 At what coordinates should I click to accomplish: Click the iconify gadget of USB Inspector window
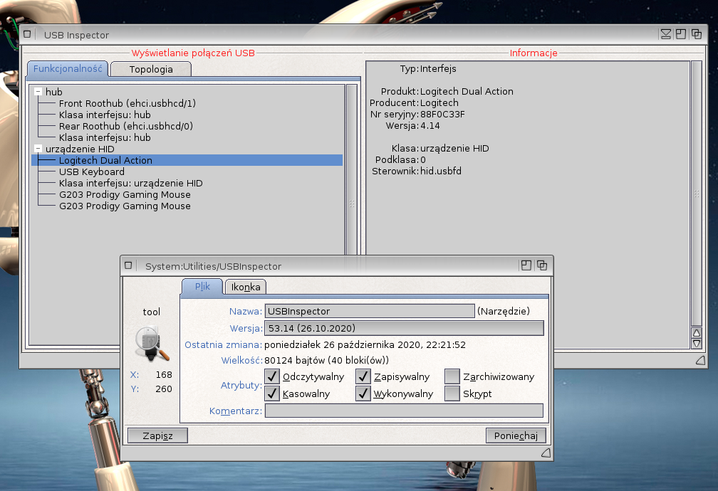[x=666, y=34]
